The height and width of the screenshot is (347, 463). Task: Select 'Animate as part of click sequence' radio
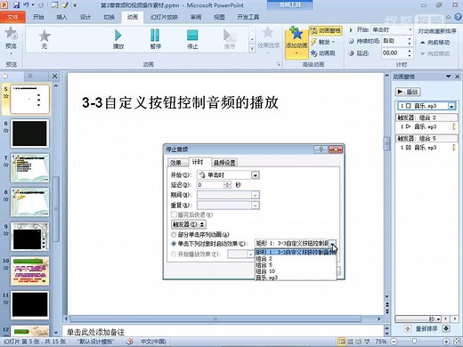(174, 235)
